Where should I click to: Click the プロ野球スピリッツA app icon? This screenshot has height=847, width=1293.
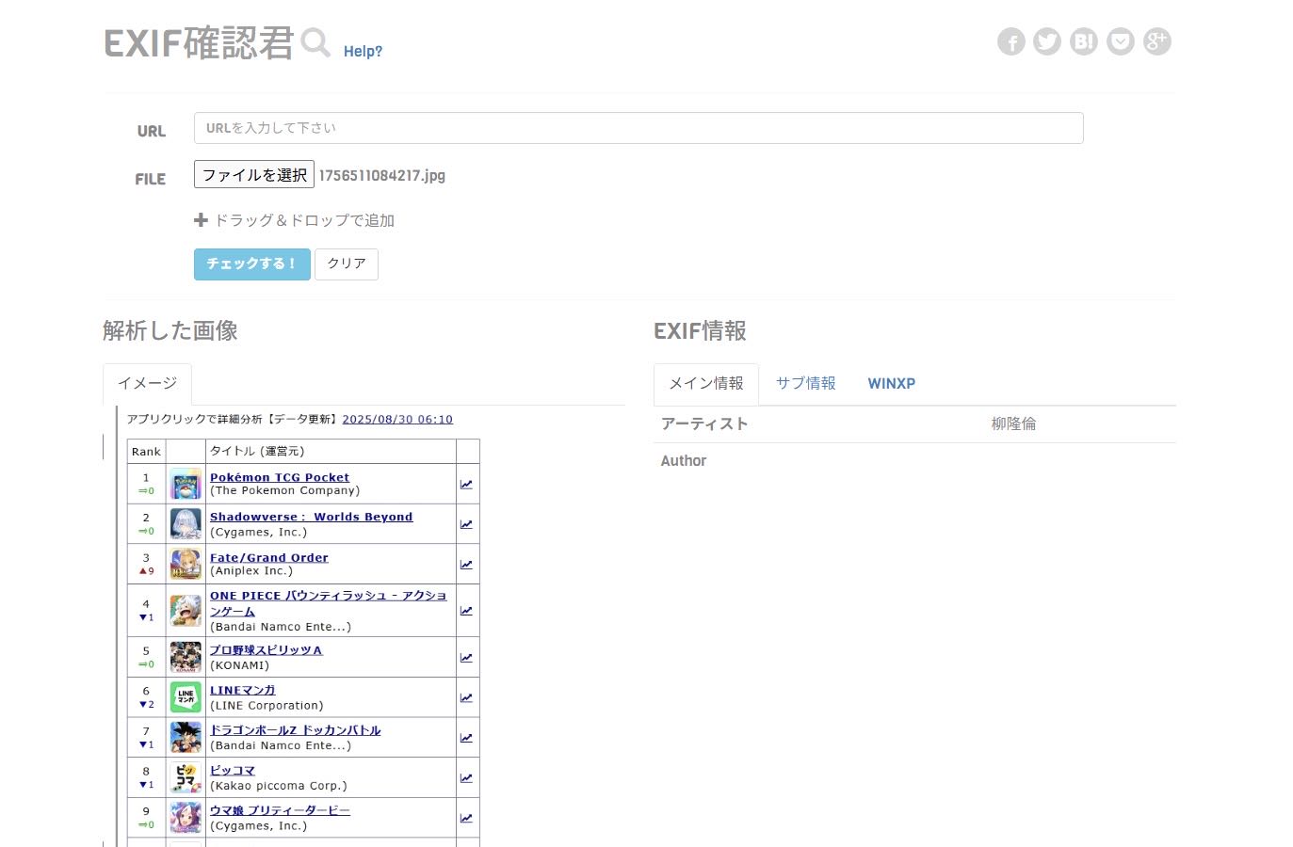(186, 657)
